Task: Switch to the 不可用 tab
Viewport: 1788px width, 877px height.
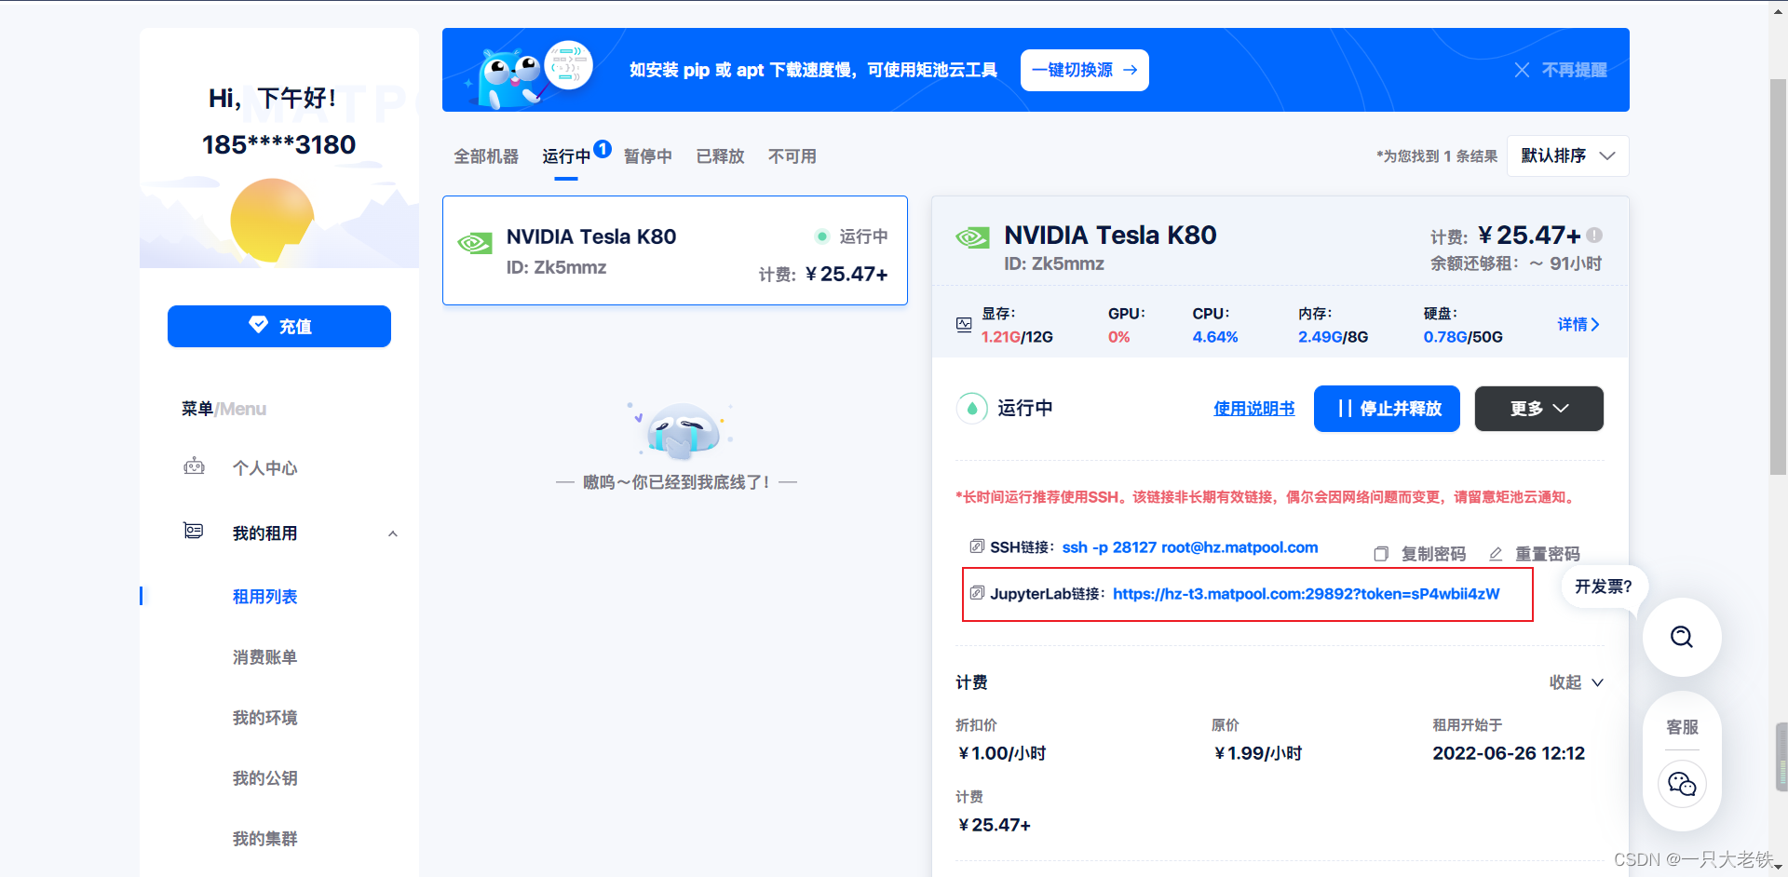Action: (x=792, y=156)
